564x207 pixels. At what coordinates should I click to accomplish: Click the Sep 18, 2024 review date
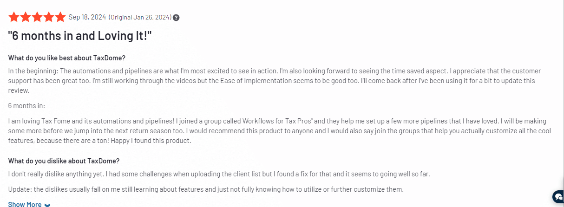click(87, 17)
